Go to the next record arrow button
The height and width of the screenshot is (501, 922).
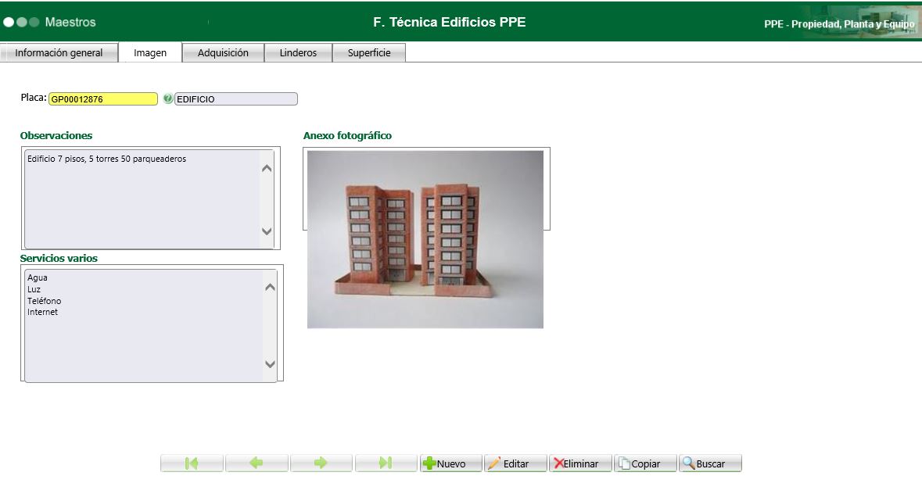[x=321, y=463]
